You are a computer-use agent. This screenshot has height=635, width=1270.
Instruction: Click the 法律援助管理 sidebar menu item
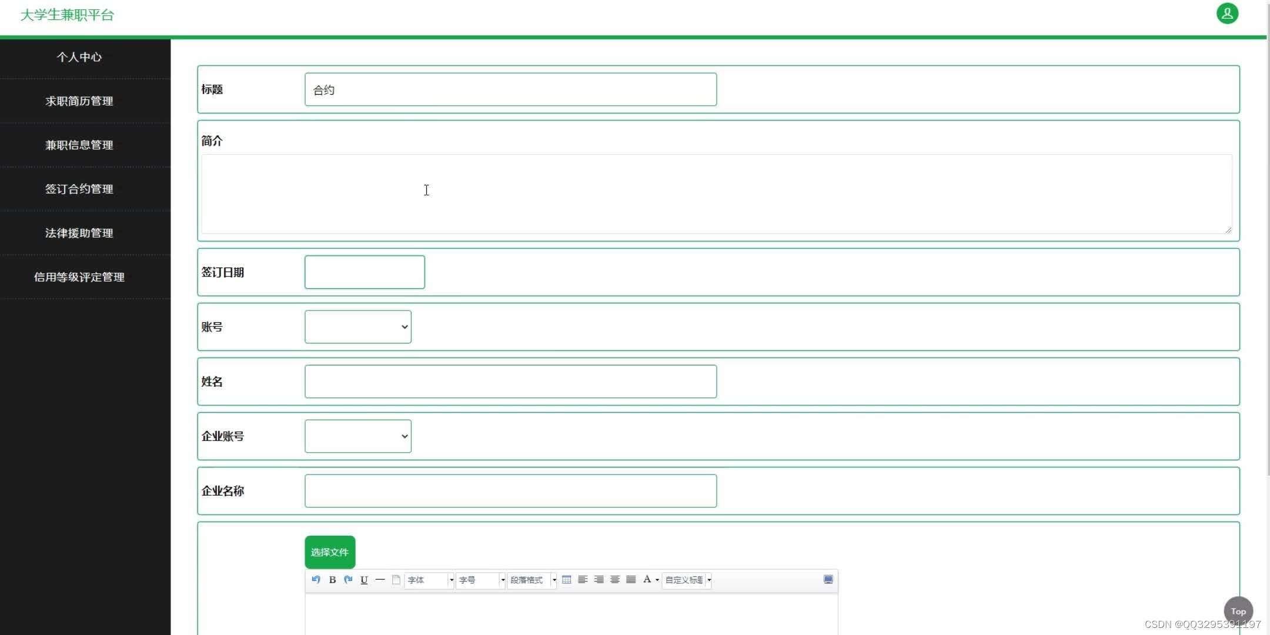click(x=79, y=232)
